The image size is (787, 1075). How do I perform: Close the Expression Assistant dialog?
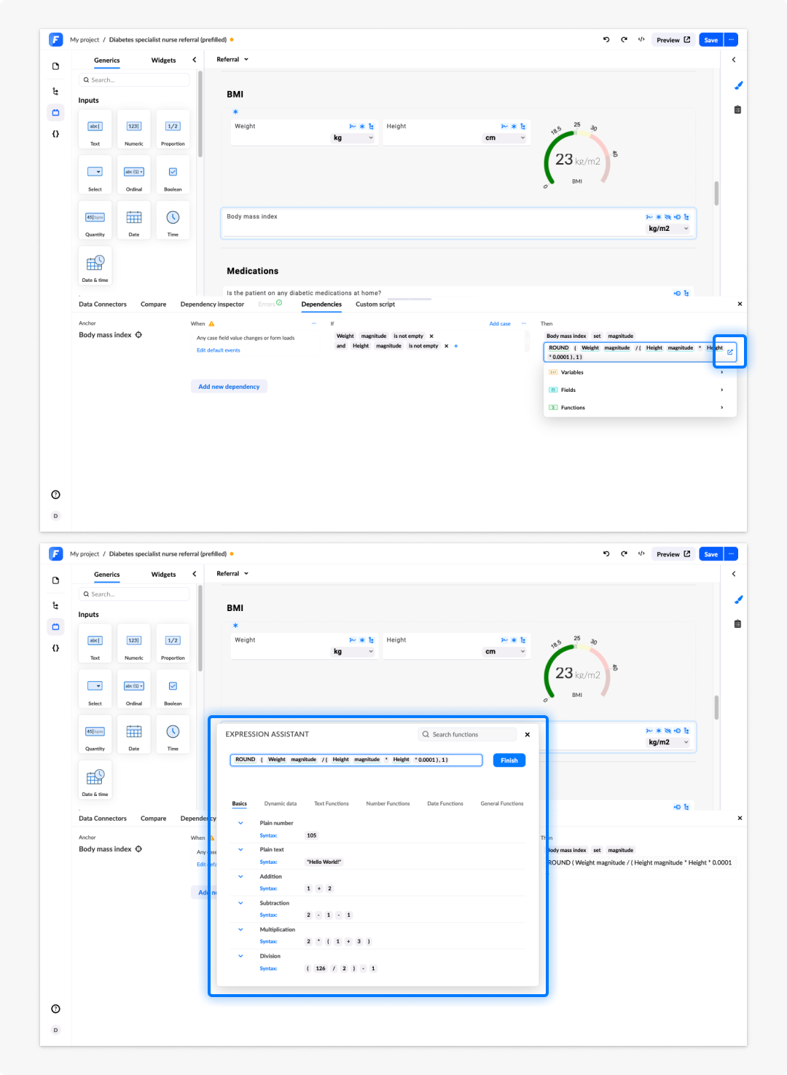coord(528,734)
